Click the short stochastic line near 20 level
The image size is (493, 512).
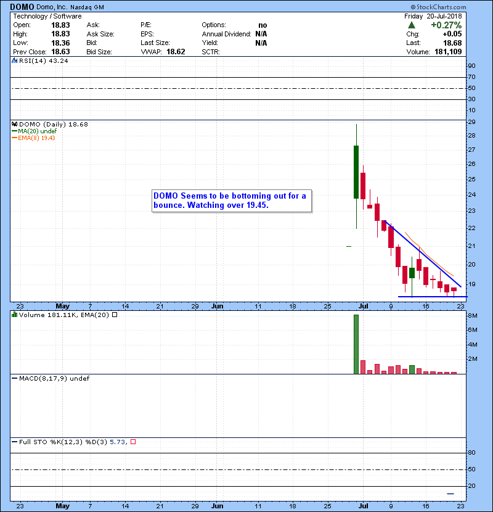tap(450, 493)
